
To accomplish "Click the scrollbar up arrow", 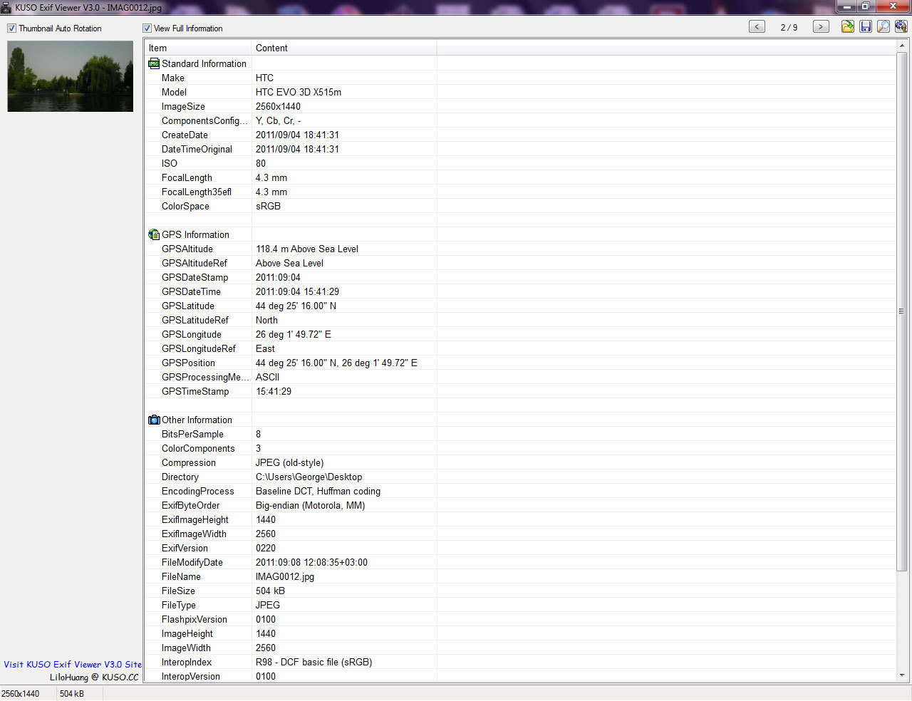I will (x=902, y=46).
